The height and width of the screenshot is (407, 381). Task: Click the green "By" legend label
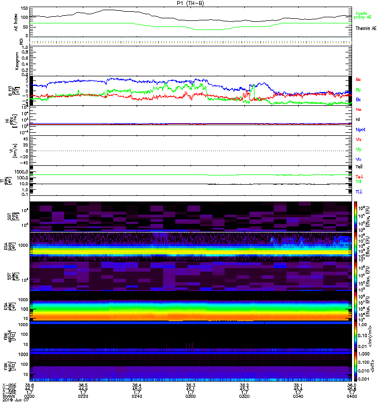click(358, 90)
